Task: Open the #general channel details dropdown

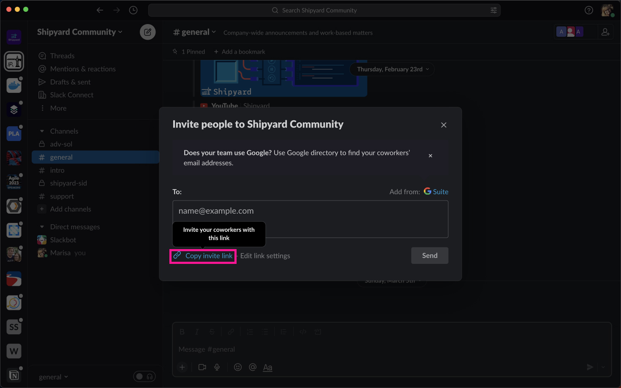Action: point(194,32)
